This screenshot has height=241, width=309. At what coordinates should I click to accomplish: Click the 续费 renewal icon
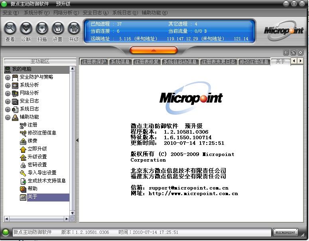point(23,141)
